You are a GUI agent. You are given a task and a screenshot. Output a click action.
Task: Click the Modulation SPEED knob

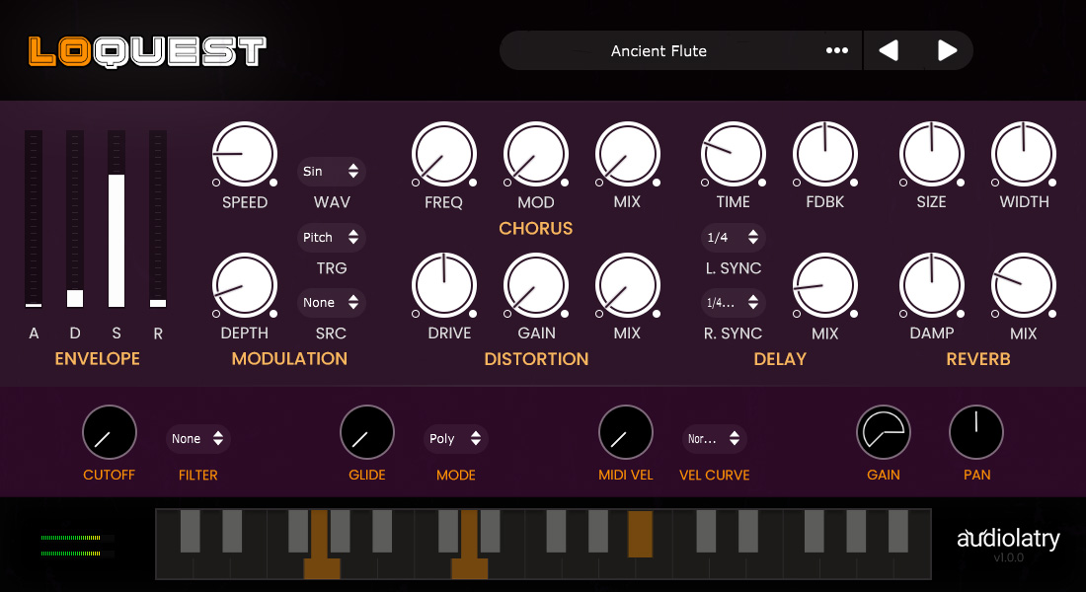coord(245,154)
